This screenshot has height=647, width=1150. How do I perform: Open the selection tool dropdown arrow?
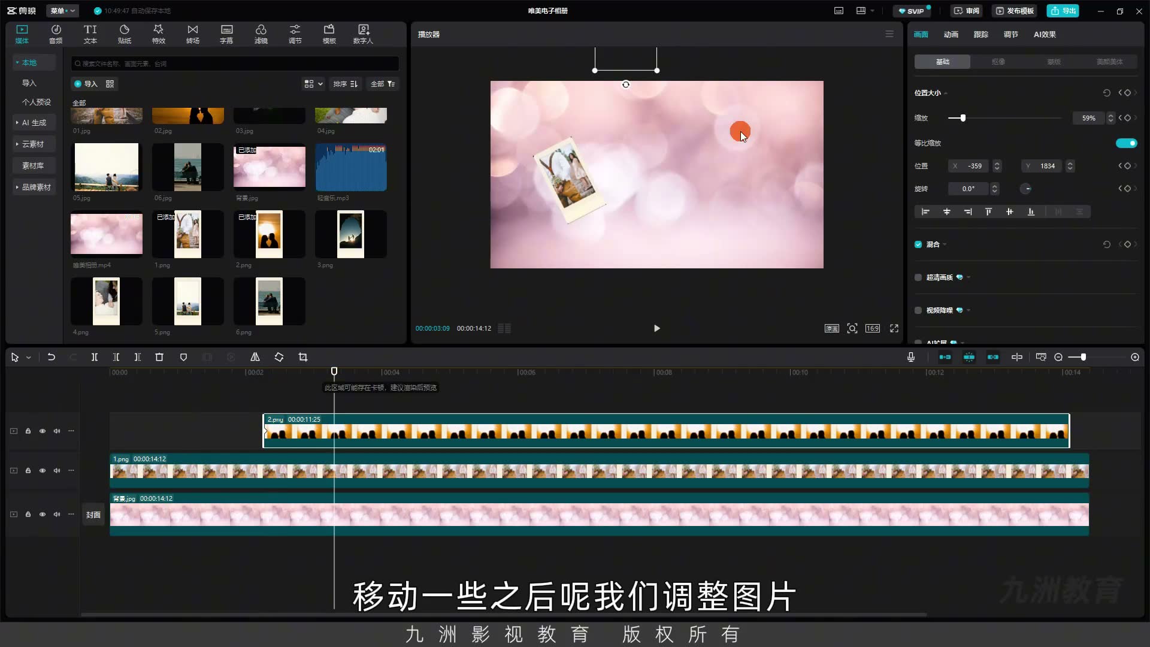point(28,358)
